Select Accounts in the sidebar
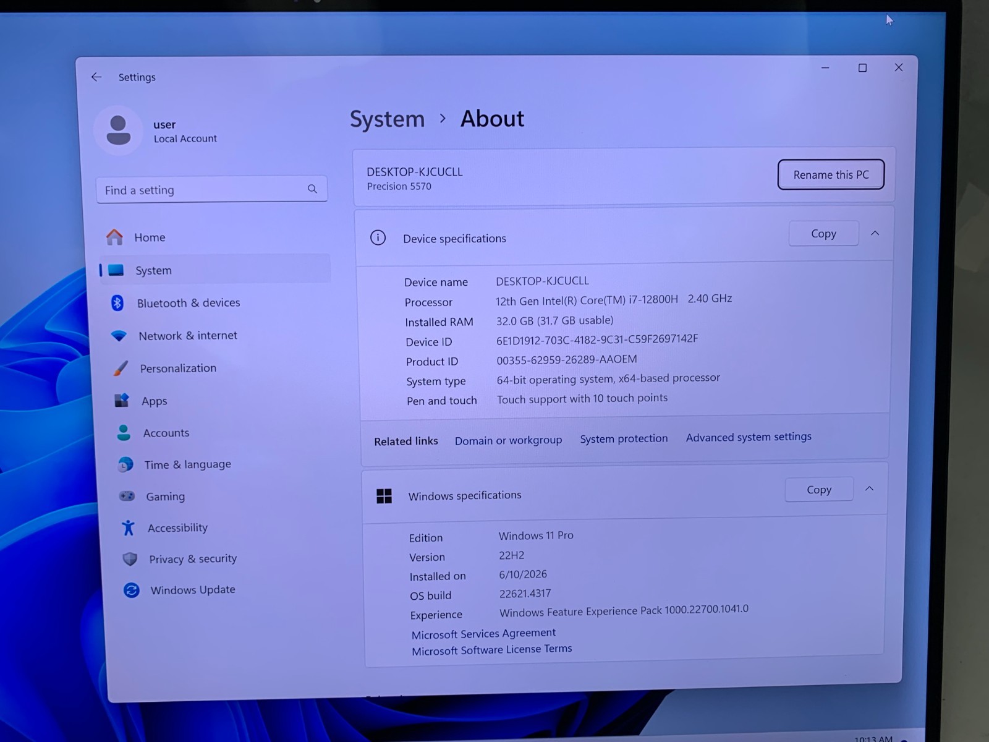This screenshot has height=742, width=989. point(220,433)
